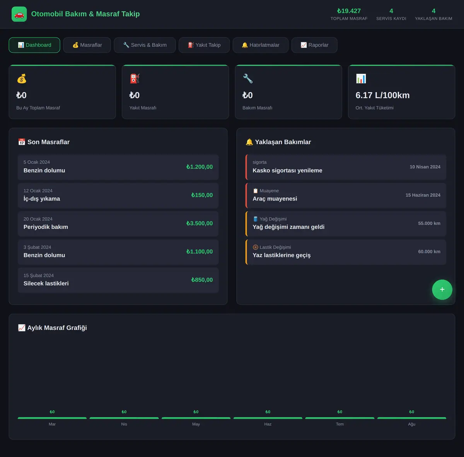This screenshot has height=457, width=464.
Task: Click the money bag icon in monthly total card
Action: coord(22,79)
